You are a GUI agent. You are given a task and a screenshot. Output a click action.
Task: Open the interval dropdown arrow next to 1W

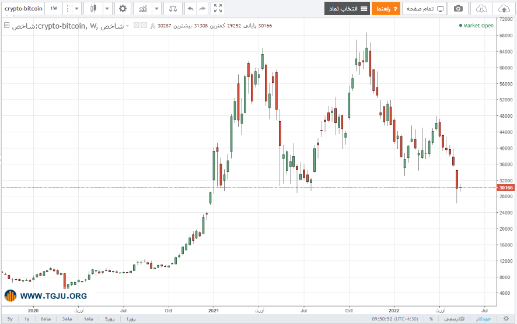(76, 9)
